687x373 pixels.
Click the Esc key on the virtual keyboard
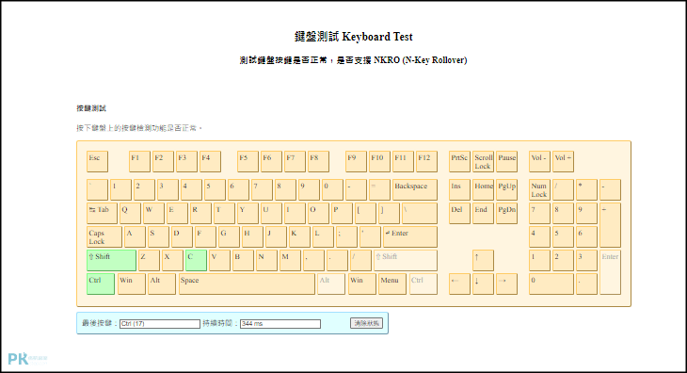click(x=97, y=161)
